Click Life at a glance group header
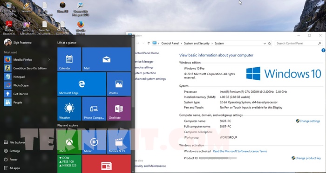Viewport: 326px width, 173px height. click(67, 43)
